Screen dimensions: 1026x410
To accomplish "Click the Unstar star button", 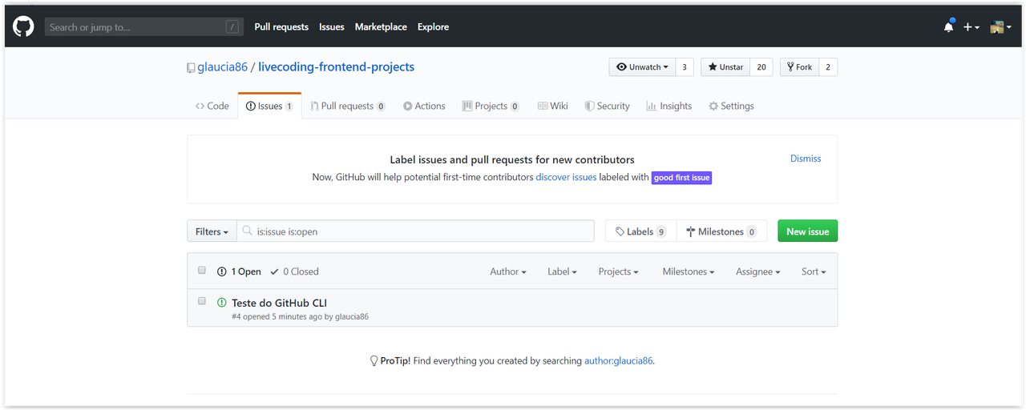I will click(x=725, y=67).
